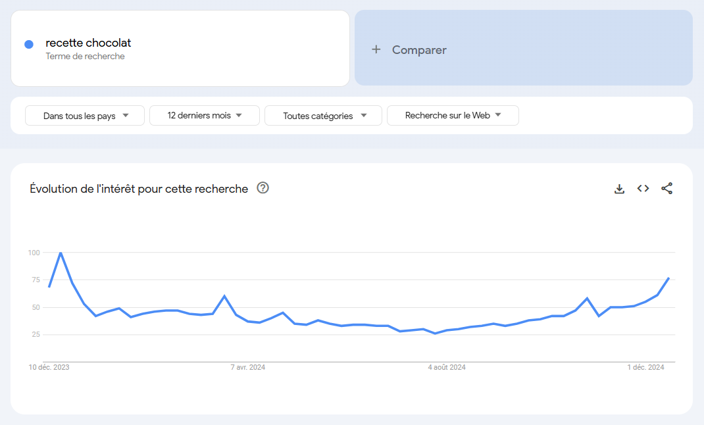Edit the recette chocolat search term
The width and height of the screenshot is (704, 425).
coord(88,43)
